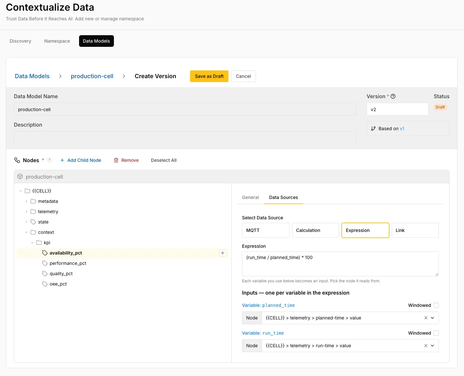
Task: Select quality_pct in the tree
Action: pyautogui.click(x=61, y=274)
